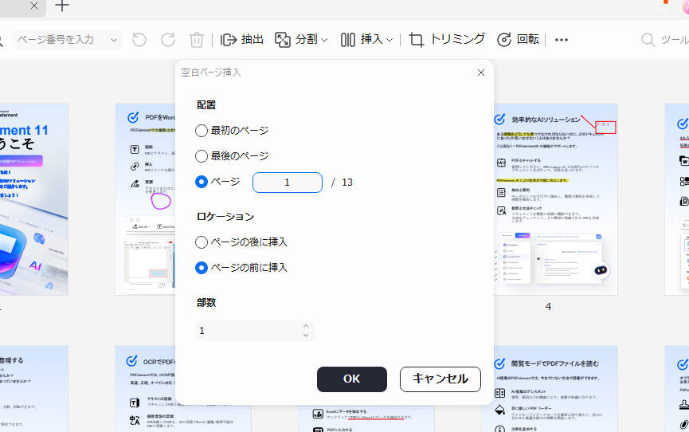The width and height of the screenshot is (689, 432).
Task: Open the 挿入 insert dropdown
Action: point(367,40)
